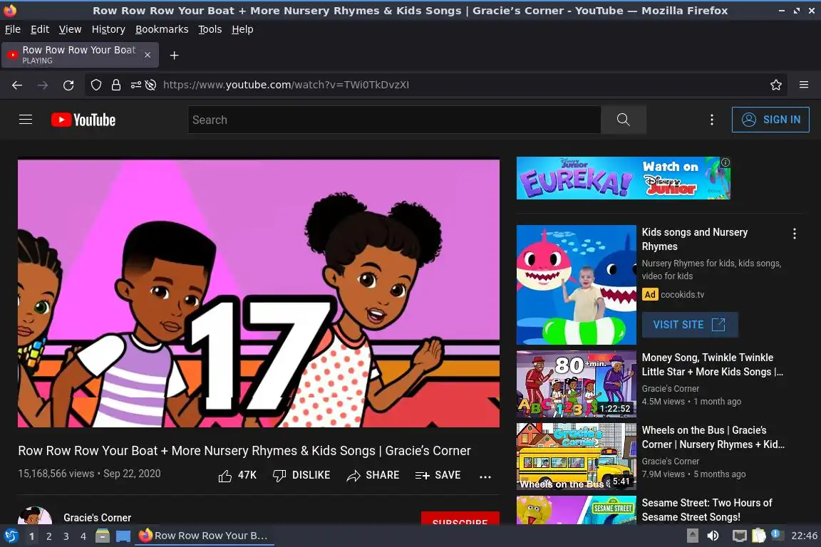Open the file manager taskbar icon
The width and height of the screenshot is (821, 547).
103,536
